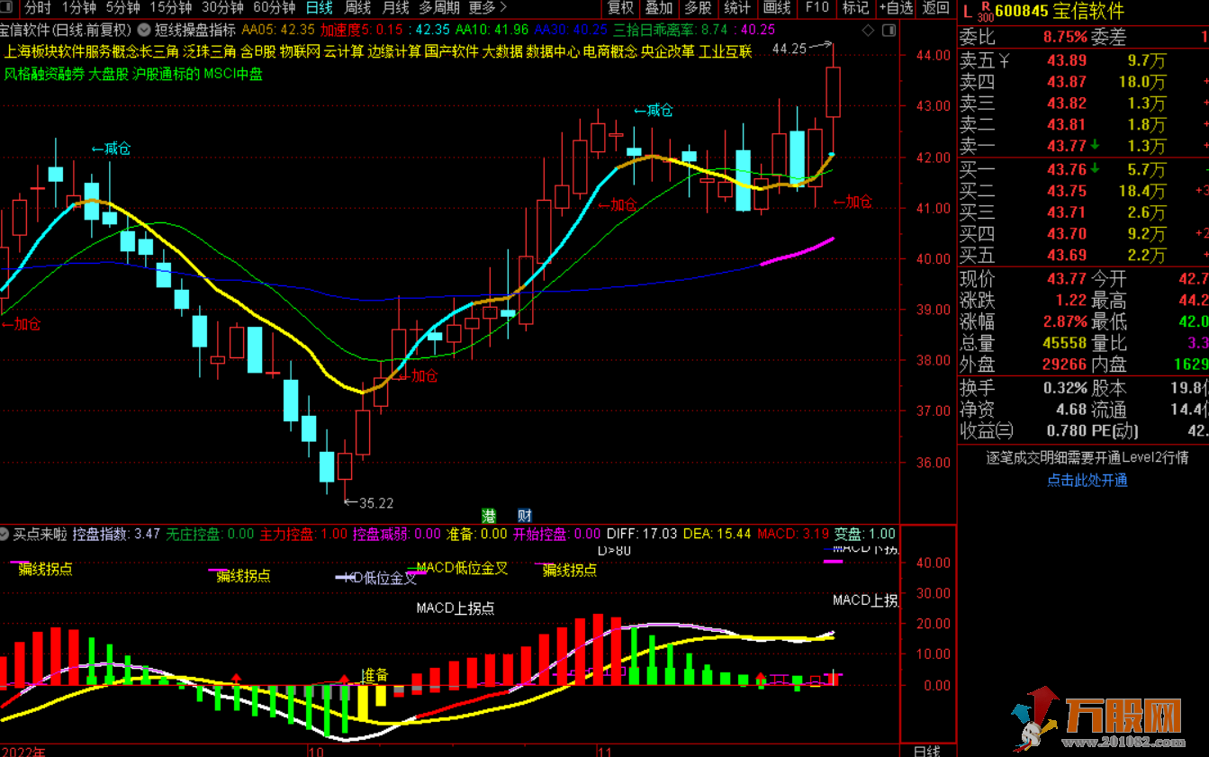Select the 日线 daily tab
This screenshot has height=757, width=1209.
(x=319, y=8)
